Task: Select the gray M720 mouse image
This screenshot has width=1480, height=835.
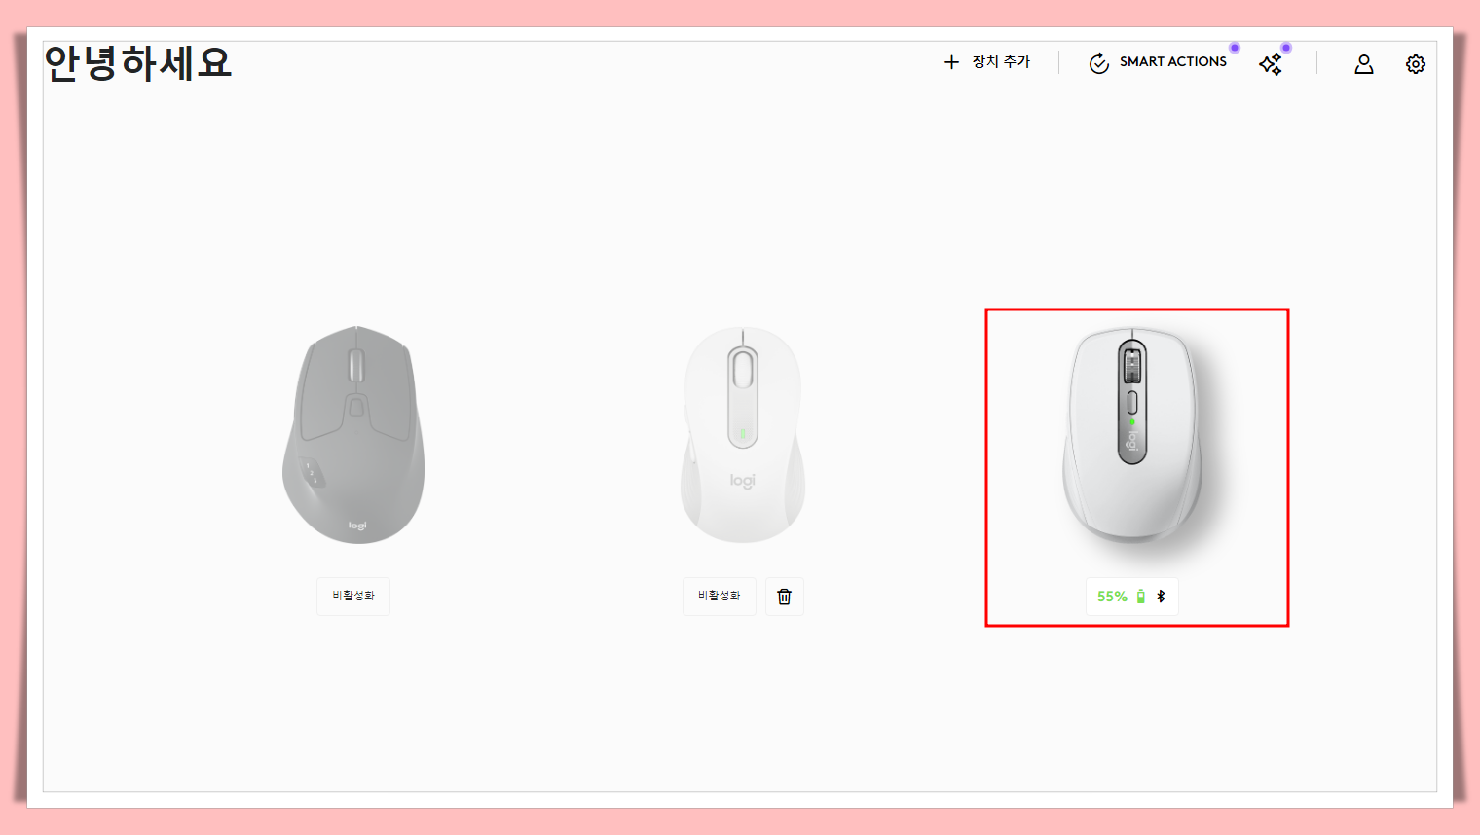Action: pos(353,435)
